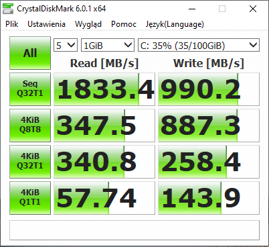Open the Ustawienia menu
Viewport: 269px width, 247px height.
pos(46,24)
